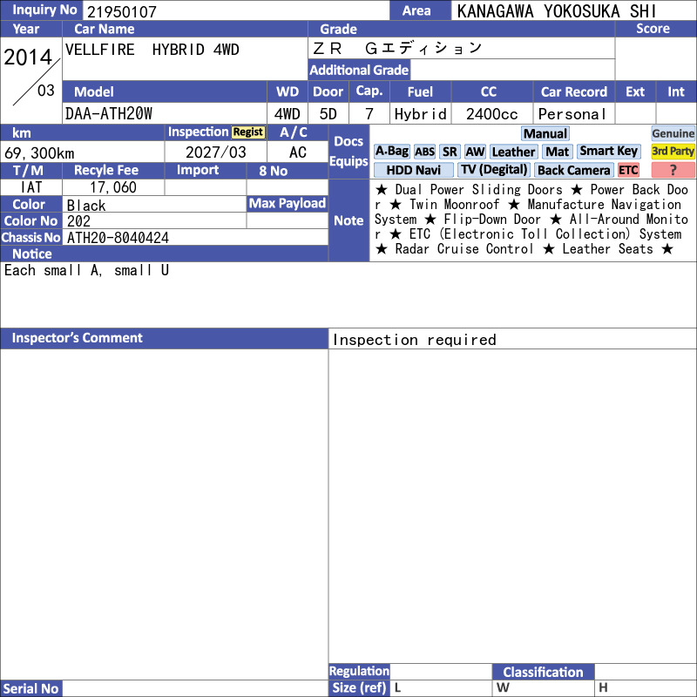
Task: Click color value Black
Action: pos(86,205)
